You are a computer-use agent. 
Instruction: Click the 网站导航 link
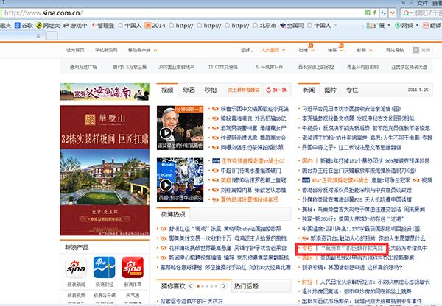coord(395,50)
